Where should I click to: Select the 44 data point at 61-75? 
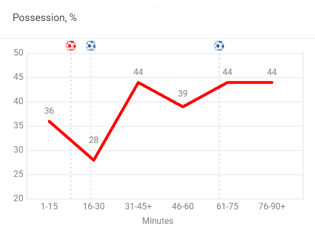click(x=227, y=83)
